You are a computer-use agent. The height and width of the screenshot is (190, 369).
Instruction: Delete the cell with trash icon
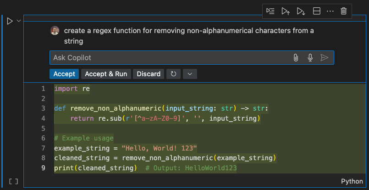click(x=344, y=11)
